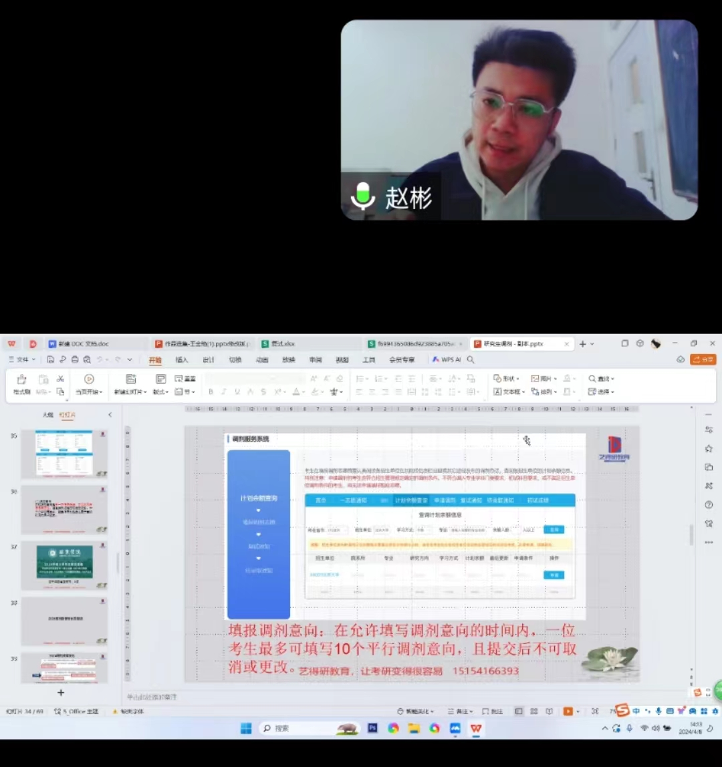This screenshot has width=722, height=767.
Task: Toggle italic text formatting
Action: (224, 392)
